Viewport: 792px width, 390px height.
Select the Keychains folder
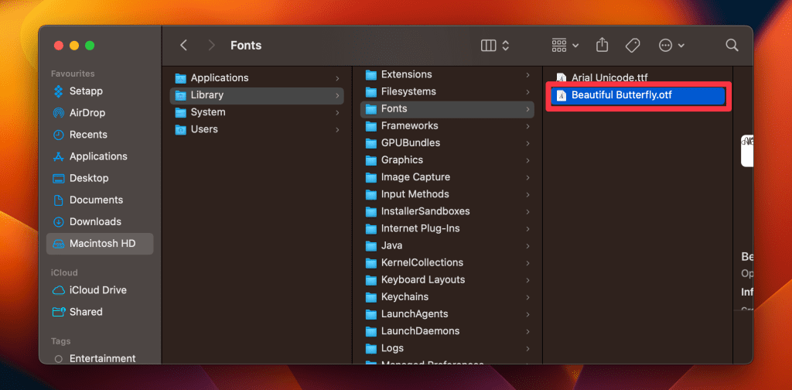[405, 297]
